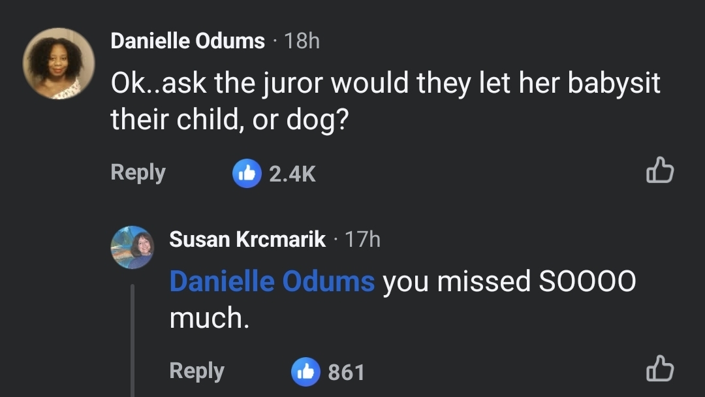Like Danielle Odums' comment with thumbs-up outline

tap(660, 170)
